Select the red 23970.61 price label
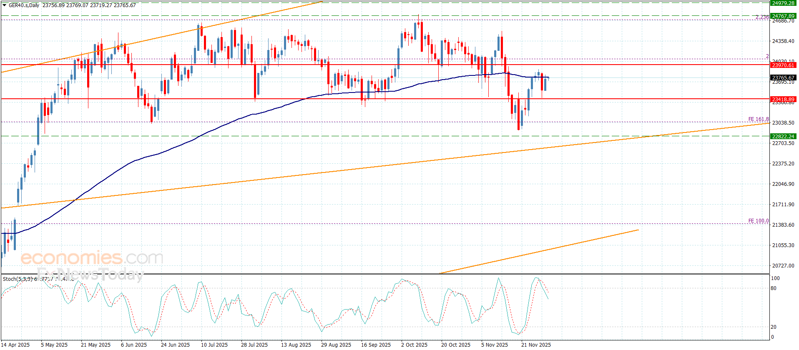Viewport: 799px width, 350px height. 783,65
